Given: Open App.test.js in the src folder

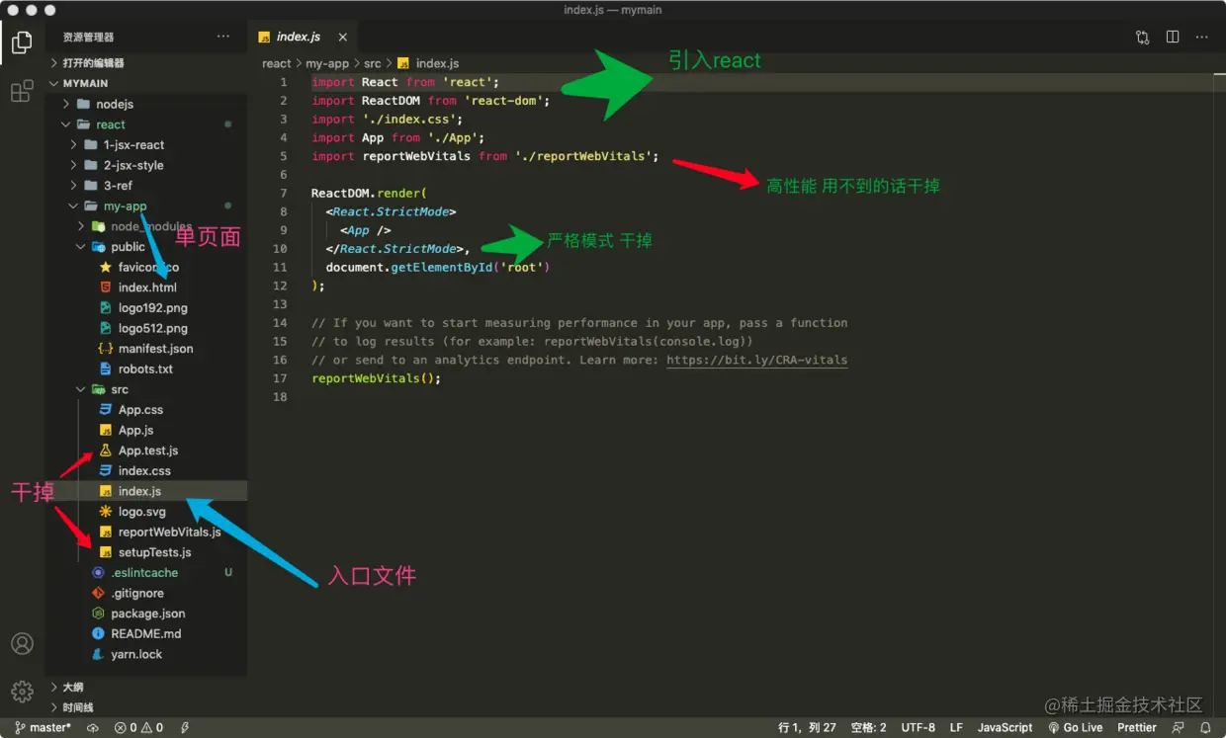Looking at the screenshot, I should [146, 451].
